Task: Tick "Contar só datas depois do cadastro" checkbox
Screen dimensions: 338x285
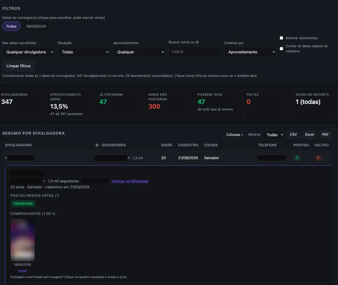Action: coord(281,49)
